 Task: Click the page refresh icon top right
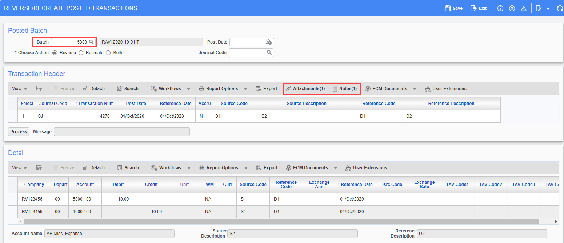559,8
